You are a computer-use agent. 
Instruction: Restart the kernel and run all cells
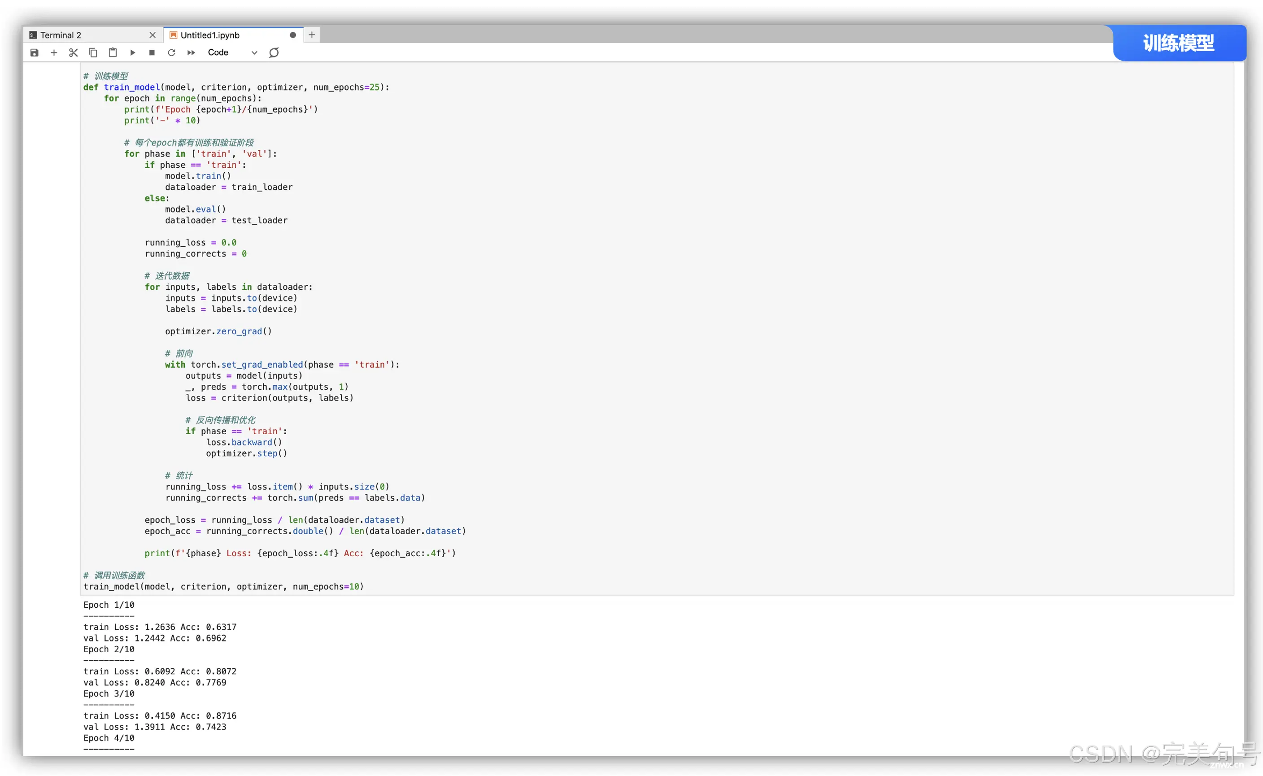[191, 52]
